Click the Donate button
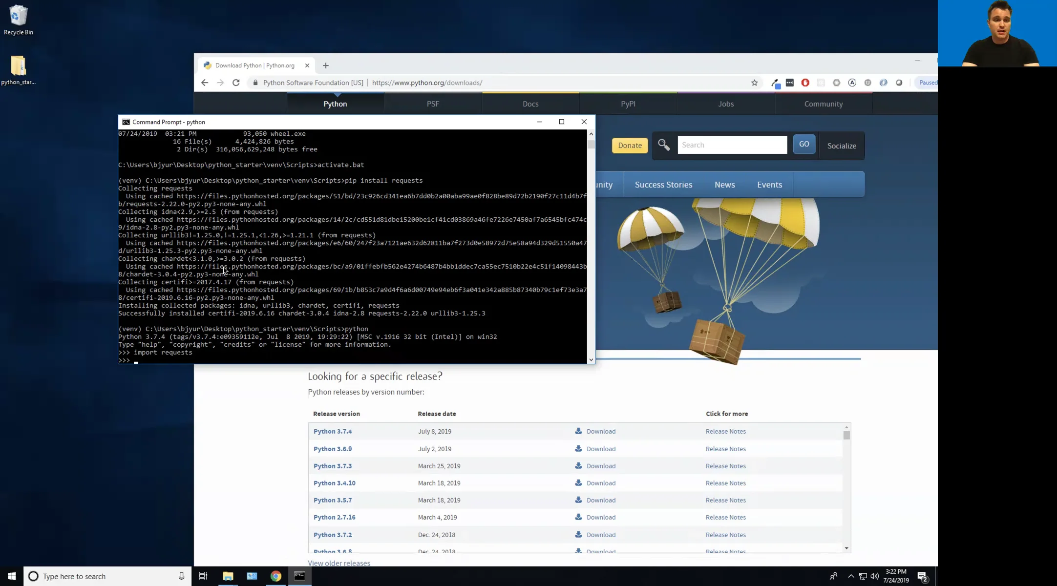Viewport: 1057px width, 586px height. tap(629, 145)
